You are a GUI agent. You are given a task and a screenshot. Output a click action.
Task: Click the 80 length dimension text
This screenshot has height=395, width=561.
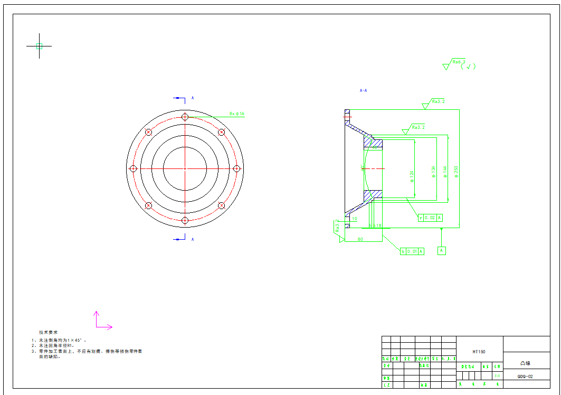click(360, 239)
